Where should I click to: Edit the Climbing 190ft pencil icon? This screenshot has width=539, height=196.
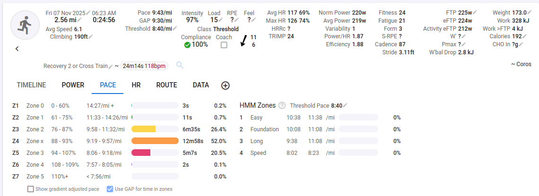90,36
